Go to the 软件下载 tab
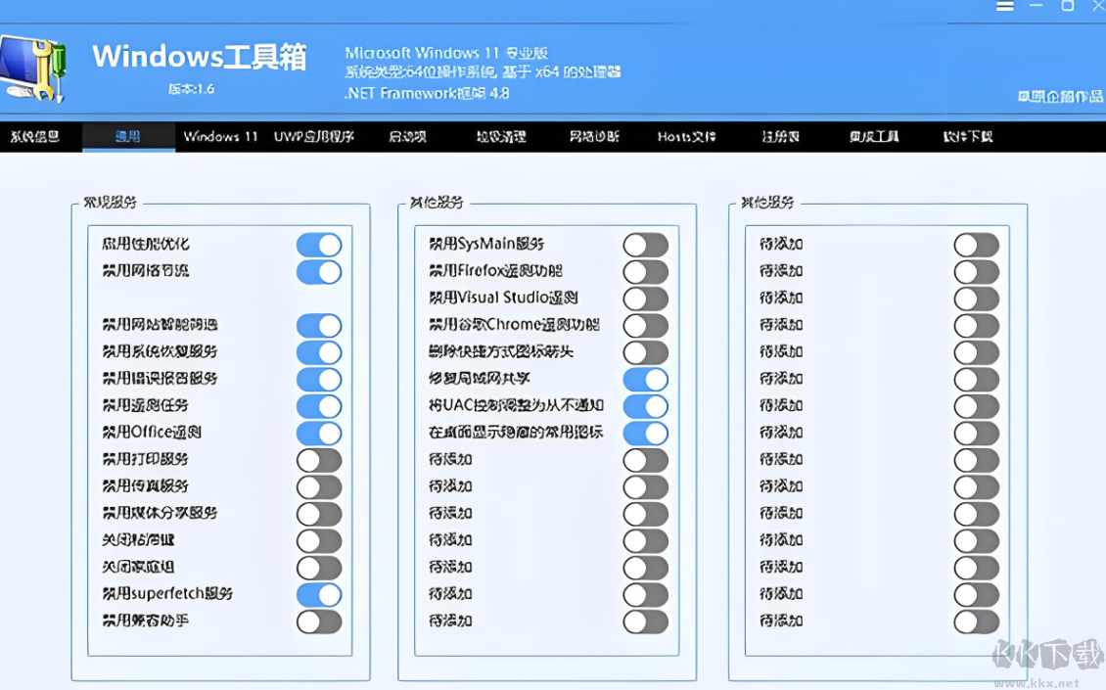The height and width of the screenshot is (690, 1106). pyautogui.click(x=968, y=137)
